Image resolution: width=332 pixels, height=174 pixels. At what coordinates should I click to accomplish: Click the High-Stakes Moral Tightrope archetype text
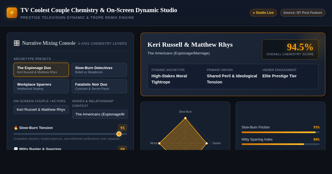click(x=169, y=79)
